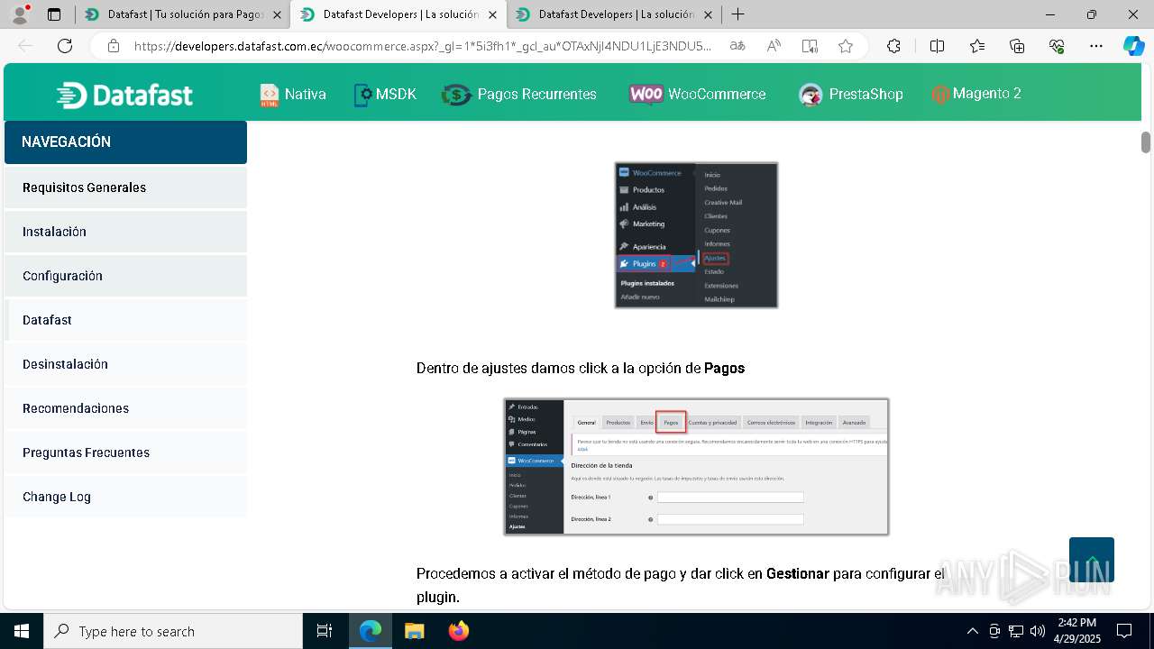Click the browser back button
1154x649 pixels.
(25, 46)
